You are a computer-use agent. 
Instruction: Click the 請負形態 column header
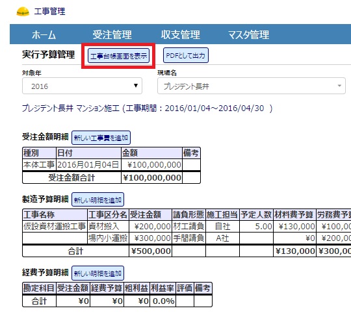tap(188, 215)
